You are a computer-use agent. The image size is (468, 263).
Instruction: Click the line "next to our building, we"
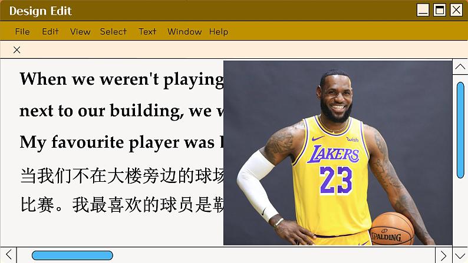pos(121,111)
